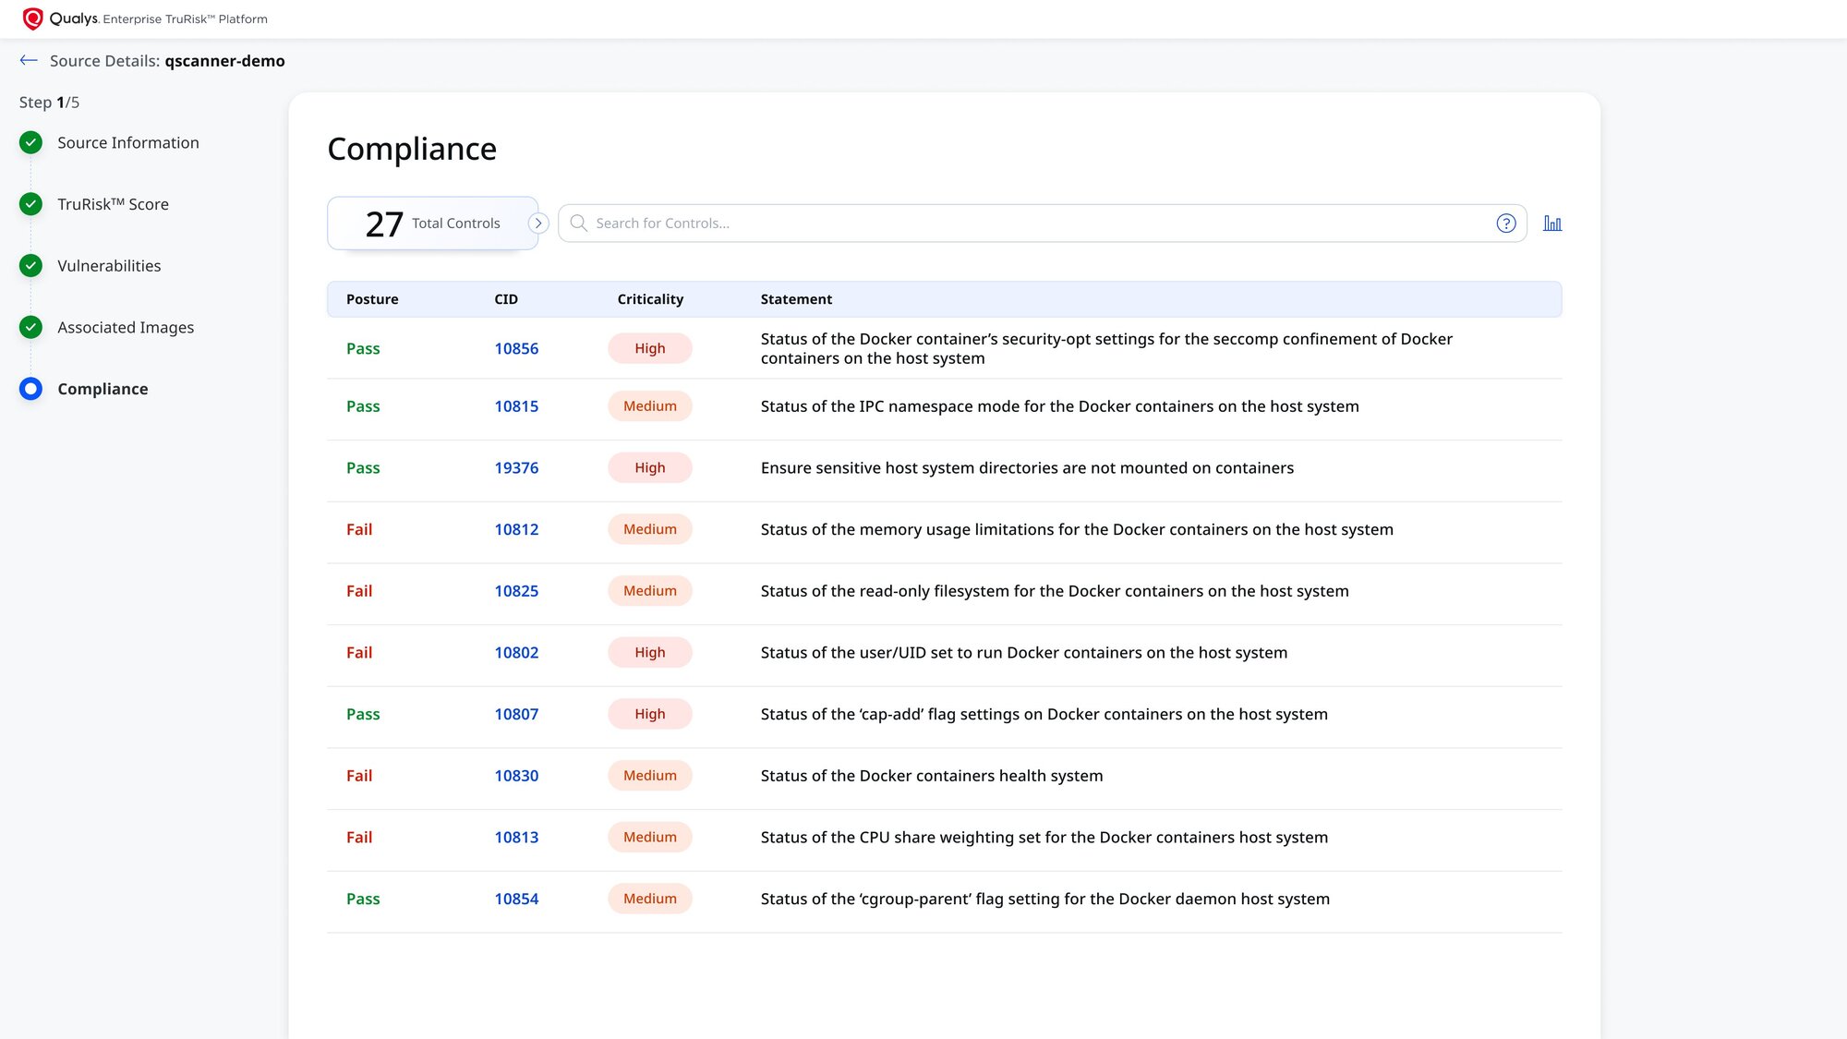Click the TruRisk Score green checkmark

(30, 204)
